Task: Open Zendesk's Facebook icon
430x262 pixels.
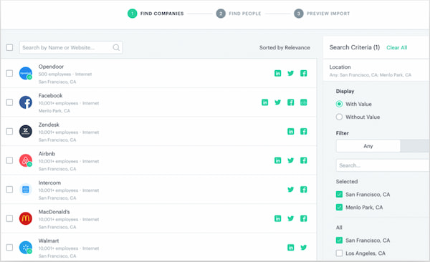Action: click(303, 131)
